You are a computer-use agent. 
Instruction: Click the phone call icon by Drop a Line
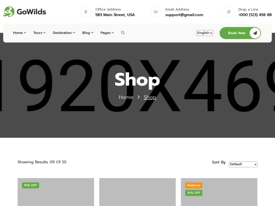[x=229, y=12]
